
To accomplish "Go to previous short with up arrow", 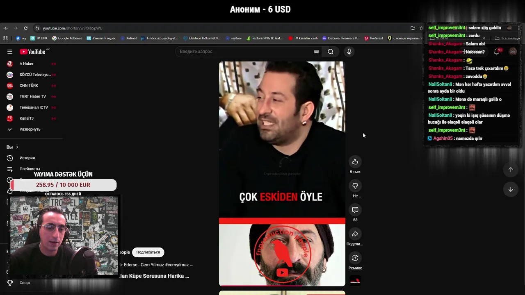I will click(x=511, y=170).
